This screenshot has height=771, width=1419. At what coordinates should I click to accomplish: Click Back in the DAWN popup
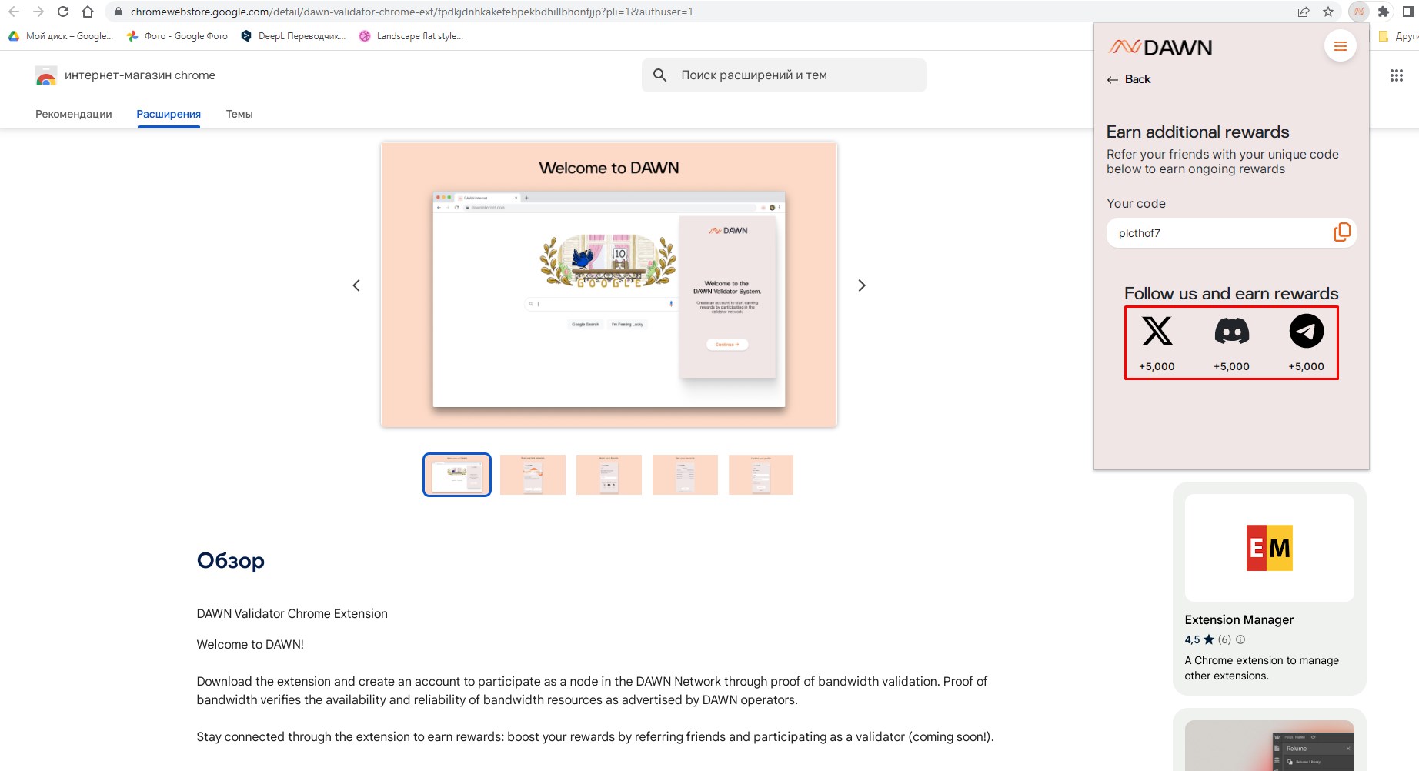pyautogui.click(x=1129, y=79)
